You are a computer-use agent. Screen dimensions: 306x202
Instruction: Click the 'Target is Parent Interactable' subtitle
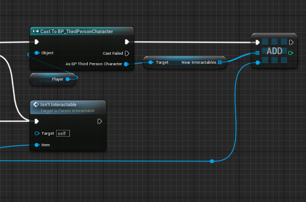click(x=67, y=110)
